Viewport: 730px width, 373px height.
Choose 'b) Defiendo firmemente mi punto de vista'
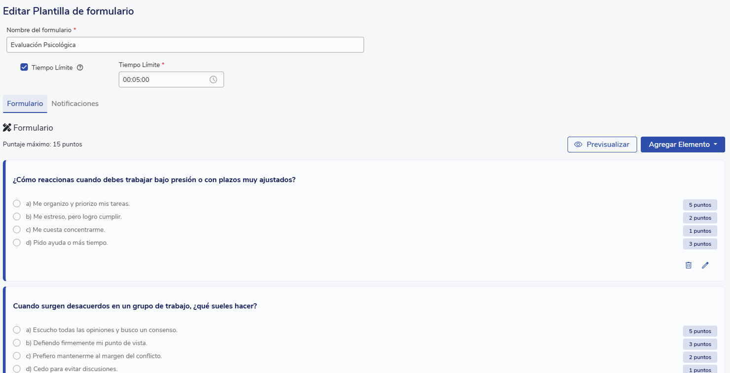17,343
